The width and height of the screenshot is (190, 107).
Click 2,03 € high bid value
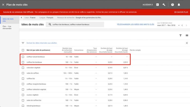tap(126, 62)
